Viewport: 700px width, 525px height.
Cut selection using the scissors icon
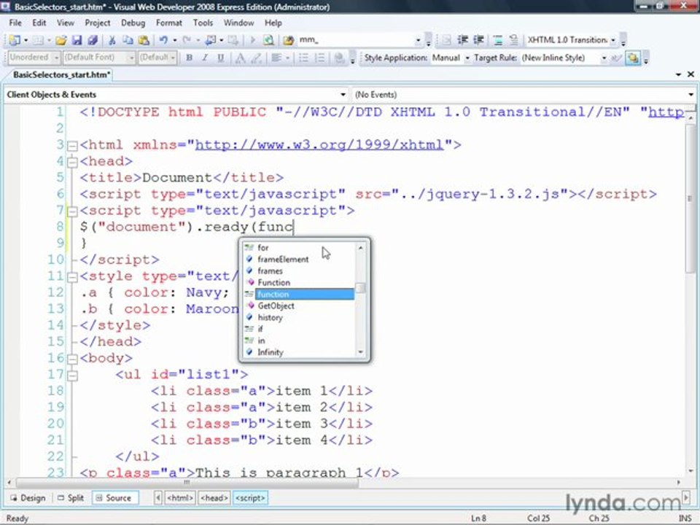click(x=112, y=40)
